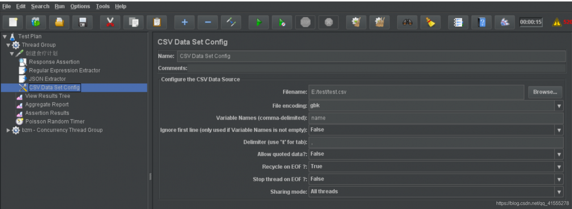The width and height of the screenshot is (572, 209).
Task: Open the File encoding dropdown
Action: point(559,106)
